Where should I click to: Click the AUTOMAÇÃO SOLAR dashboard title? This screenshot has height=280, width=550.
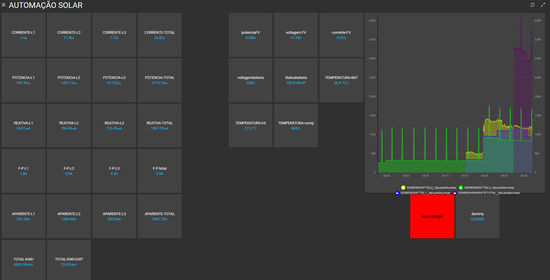(x=46, y=5)
